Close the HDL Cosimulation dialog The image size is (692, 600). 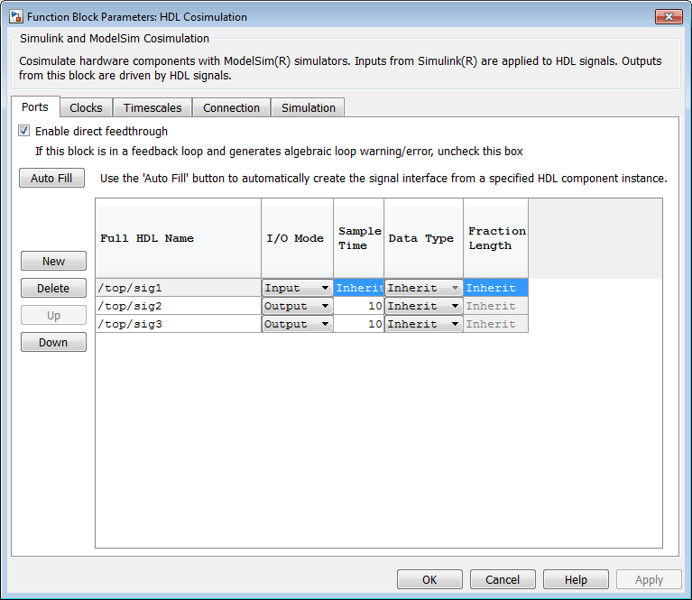point(669,17)
